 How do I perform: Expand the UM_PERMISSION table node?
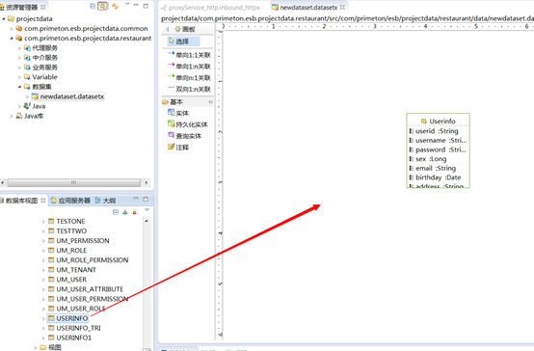click(x=43, y=241)
